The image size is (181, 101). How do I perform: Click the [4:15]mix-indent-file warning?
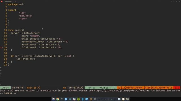(158, 88)
